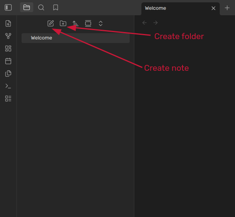Viewport: 235px width, 217px height.
Task: Open the change sort order dropdown
Action: 76,23
